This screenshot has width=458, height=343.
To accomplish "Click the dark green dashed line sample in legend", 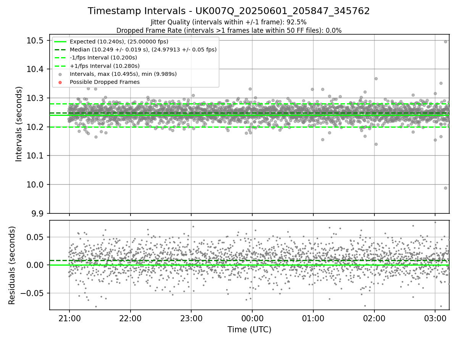I will [x=60, y=50].
